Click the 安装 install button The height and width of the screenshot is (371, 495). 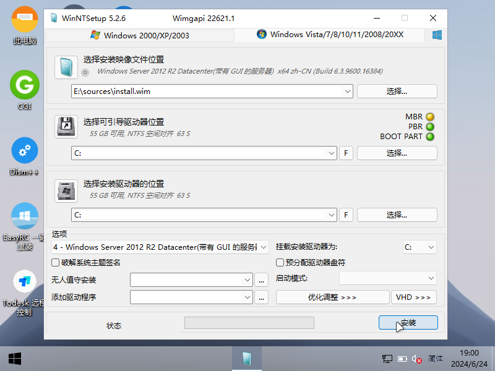pyautogui.click(x=408, y=322)
